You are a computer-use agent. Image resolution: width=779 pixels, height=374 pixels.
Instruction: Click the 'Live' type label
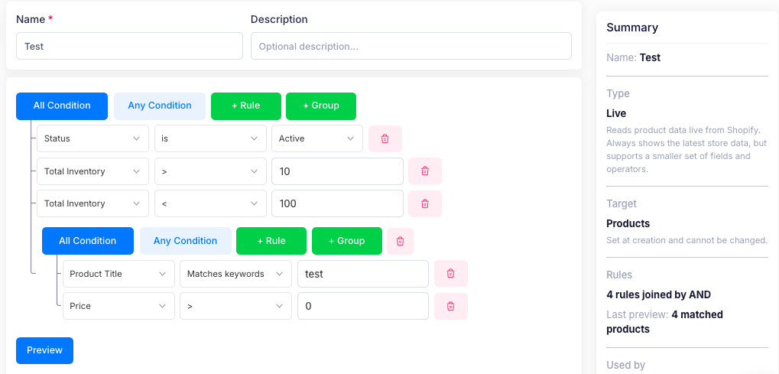616,113
